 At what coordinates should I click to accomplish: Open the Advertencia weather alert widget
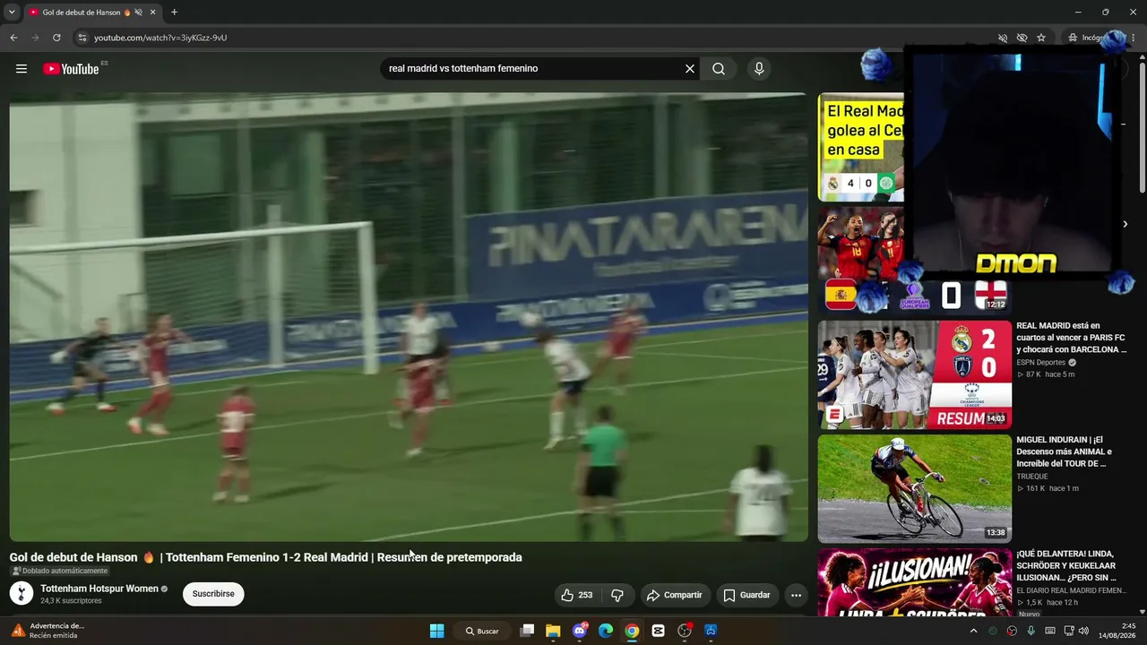click(47, 631)
